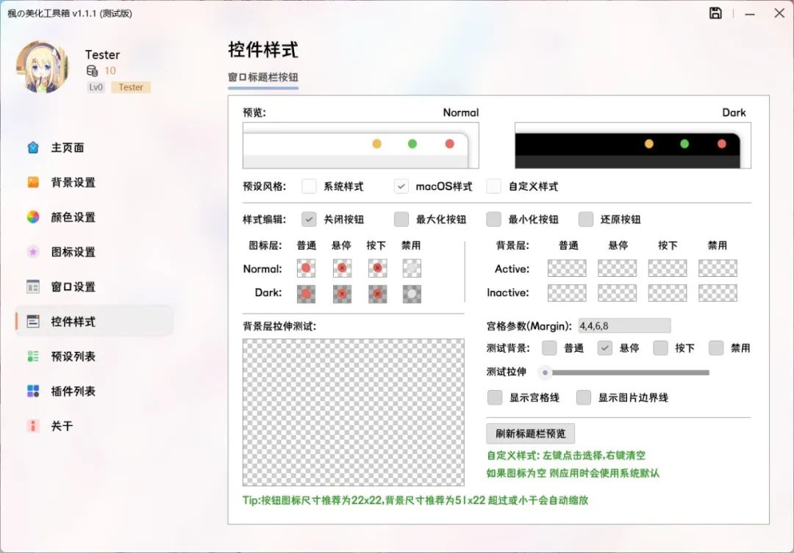Open 颜色设置 color wheel icon
Image resolution: width=794 pixels, height=553 pixels.
(x=33, y=217)
